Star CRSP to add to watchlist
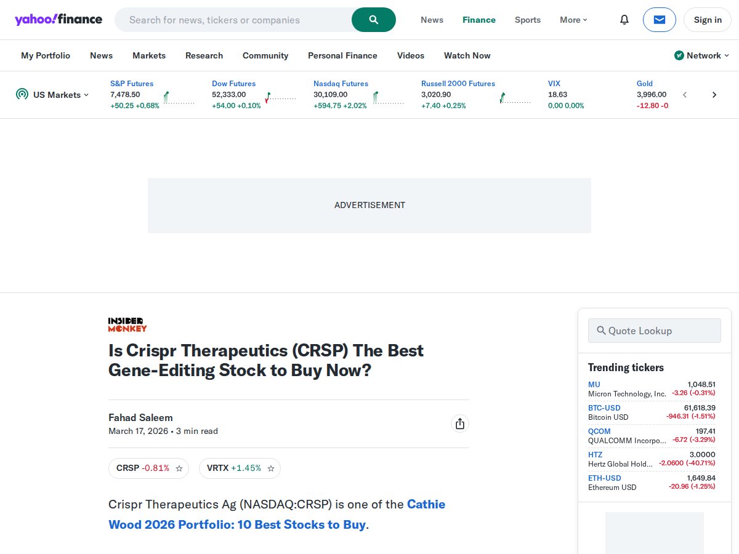This screenshot has width=739, height=554. [x=179, y=468]
